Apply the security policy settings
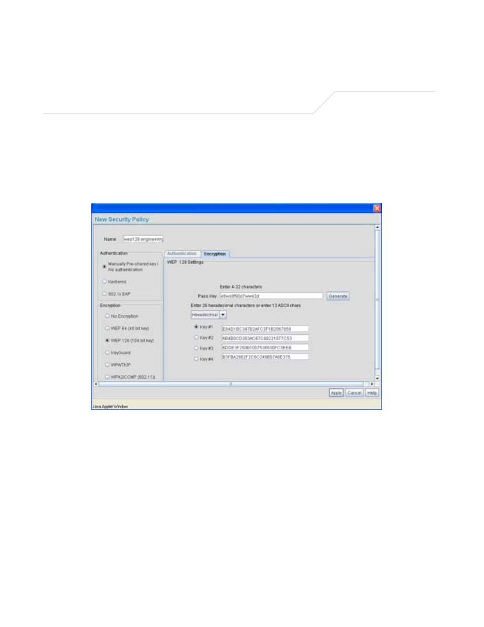The height and width of the screenshot is (627, 484). click(336, 393)
